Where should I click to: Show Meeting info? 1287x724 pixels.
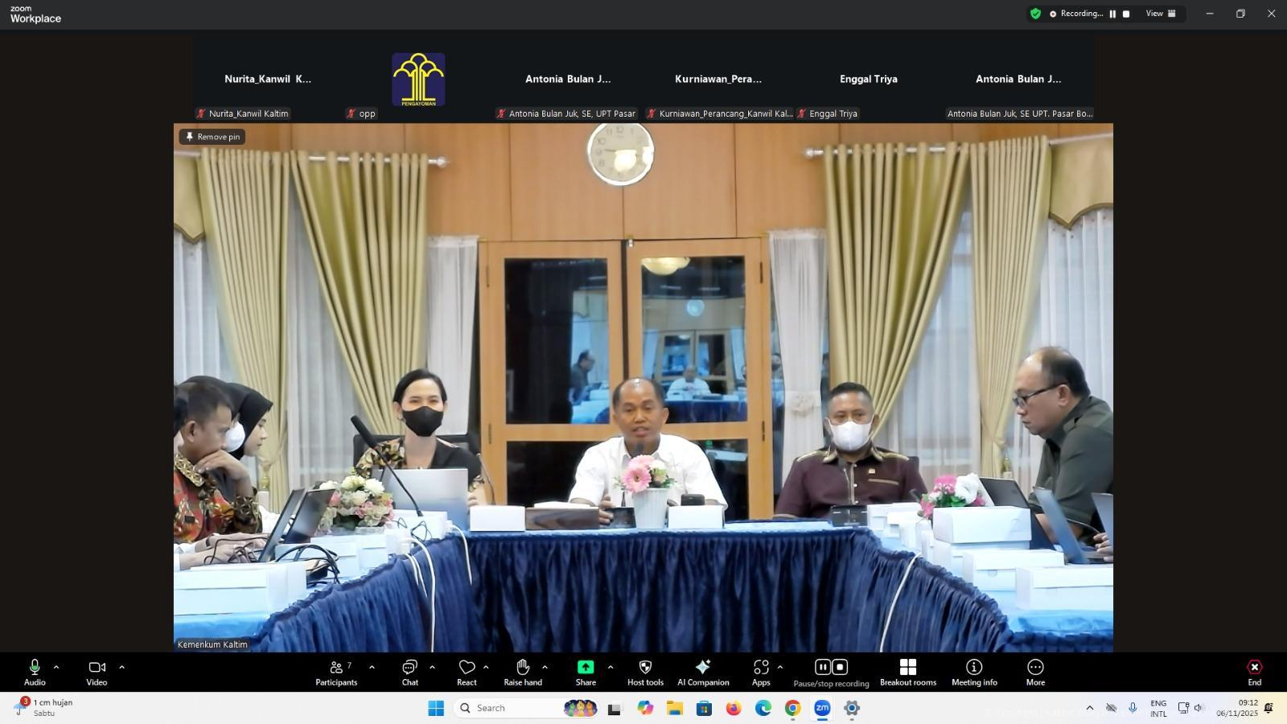point(974,673)
